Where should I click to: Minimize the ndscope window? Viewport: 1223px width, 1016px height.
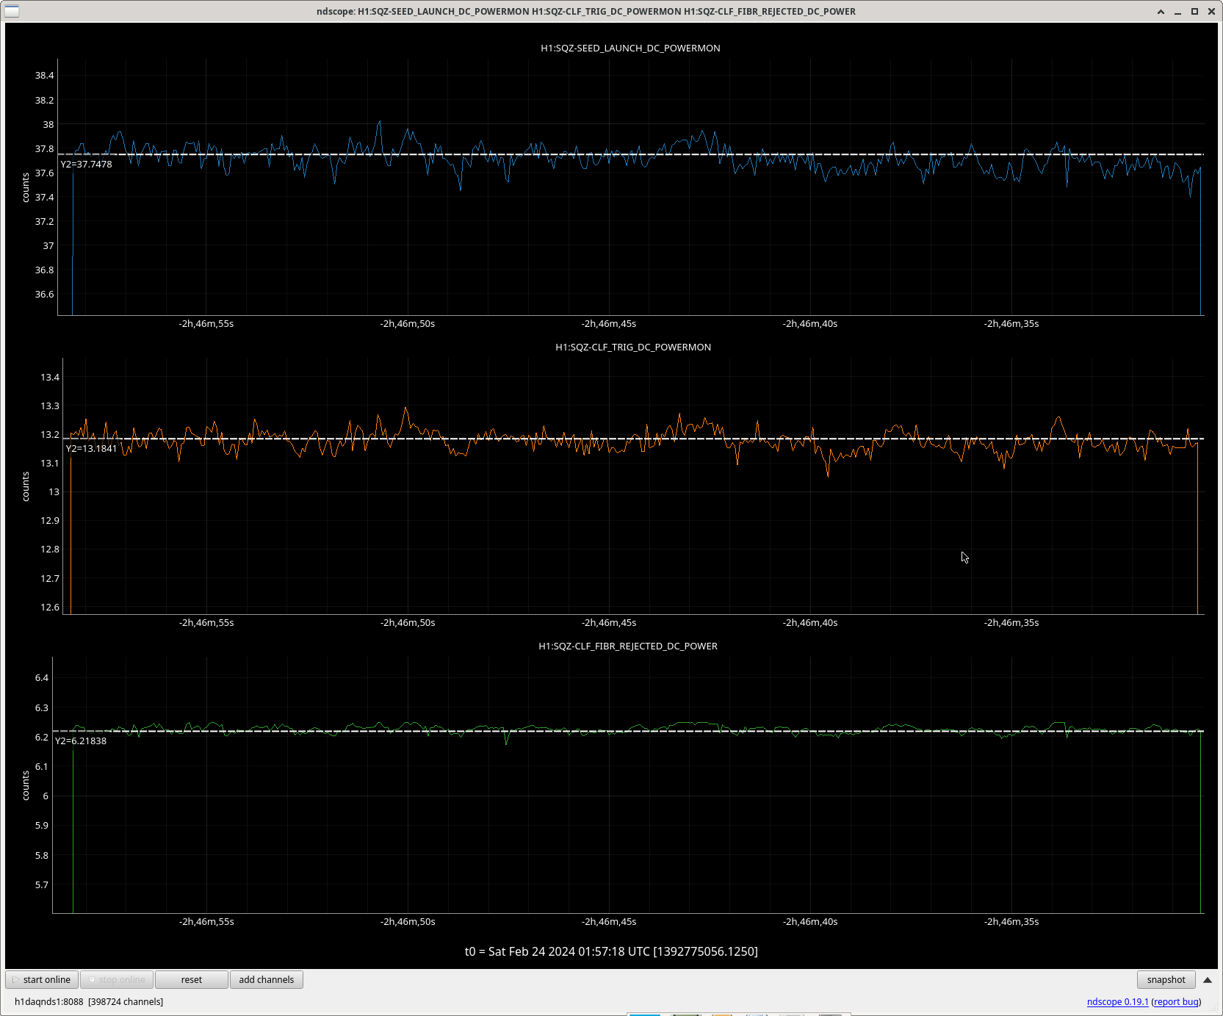coord(1177,11)
